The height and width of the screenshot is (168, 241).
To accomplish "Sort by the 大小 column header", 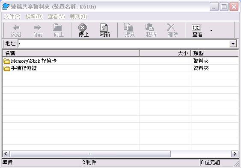I will pos(165,53).
